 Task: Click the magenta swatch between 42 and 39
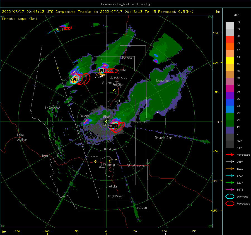pyautogui.click(x=230, y=88)
